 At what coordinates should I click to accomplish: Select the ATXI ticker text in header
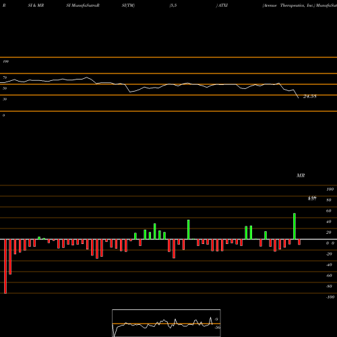tap(223, 5)
